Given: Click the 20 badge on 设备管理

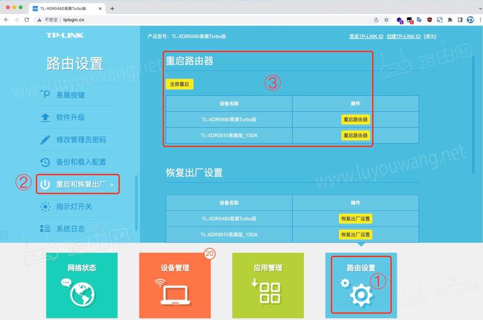Looking at the screenshot, I should point(209,253).
